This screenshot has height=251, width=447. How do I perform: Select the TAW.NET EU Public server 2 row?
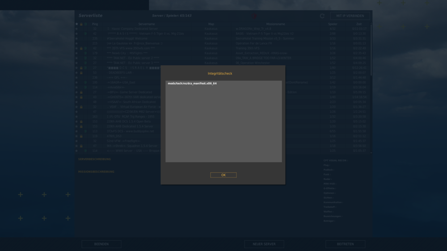pyautogui.click(x=222, y=58)
